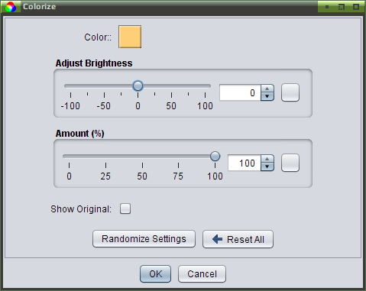Click the Amount value field showing 100

point(245,163)
